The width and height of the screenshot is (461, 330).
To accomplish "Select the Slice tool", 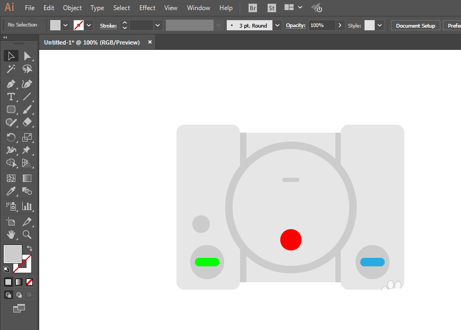I will click(27, 222).
